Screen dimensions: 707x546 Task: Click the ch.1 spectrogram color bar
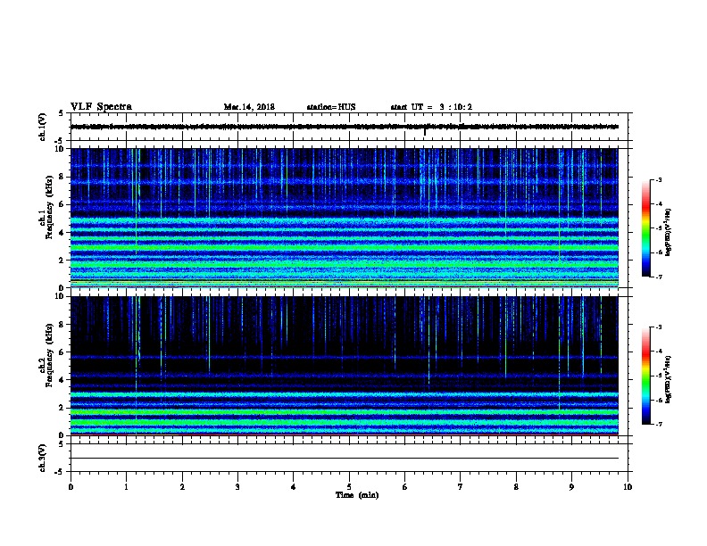(x=645, y=228)
